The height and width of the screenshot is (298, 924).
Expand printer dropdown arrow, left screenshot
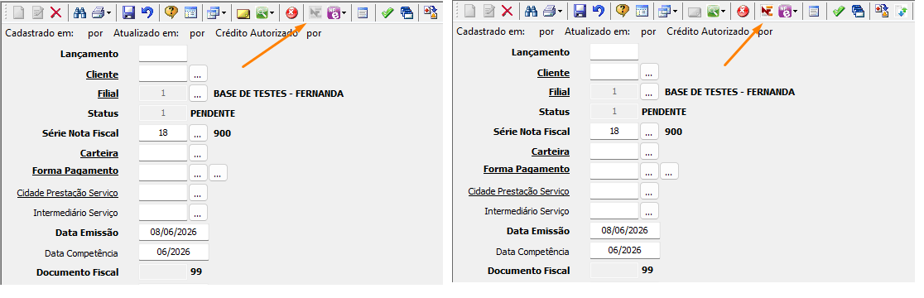pyautogui.click(x=108, y=12)
